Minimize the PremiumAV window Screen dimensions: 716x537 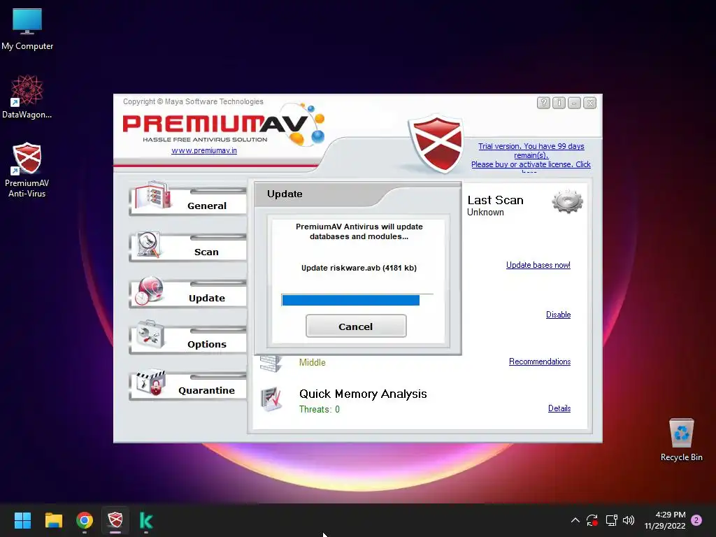point(574,103)
